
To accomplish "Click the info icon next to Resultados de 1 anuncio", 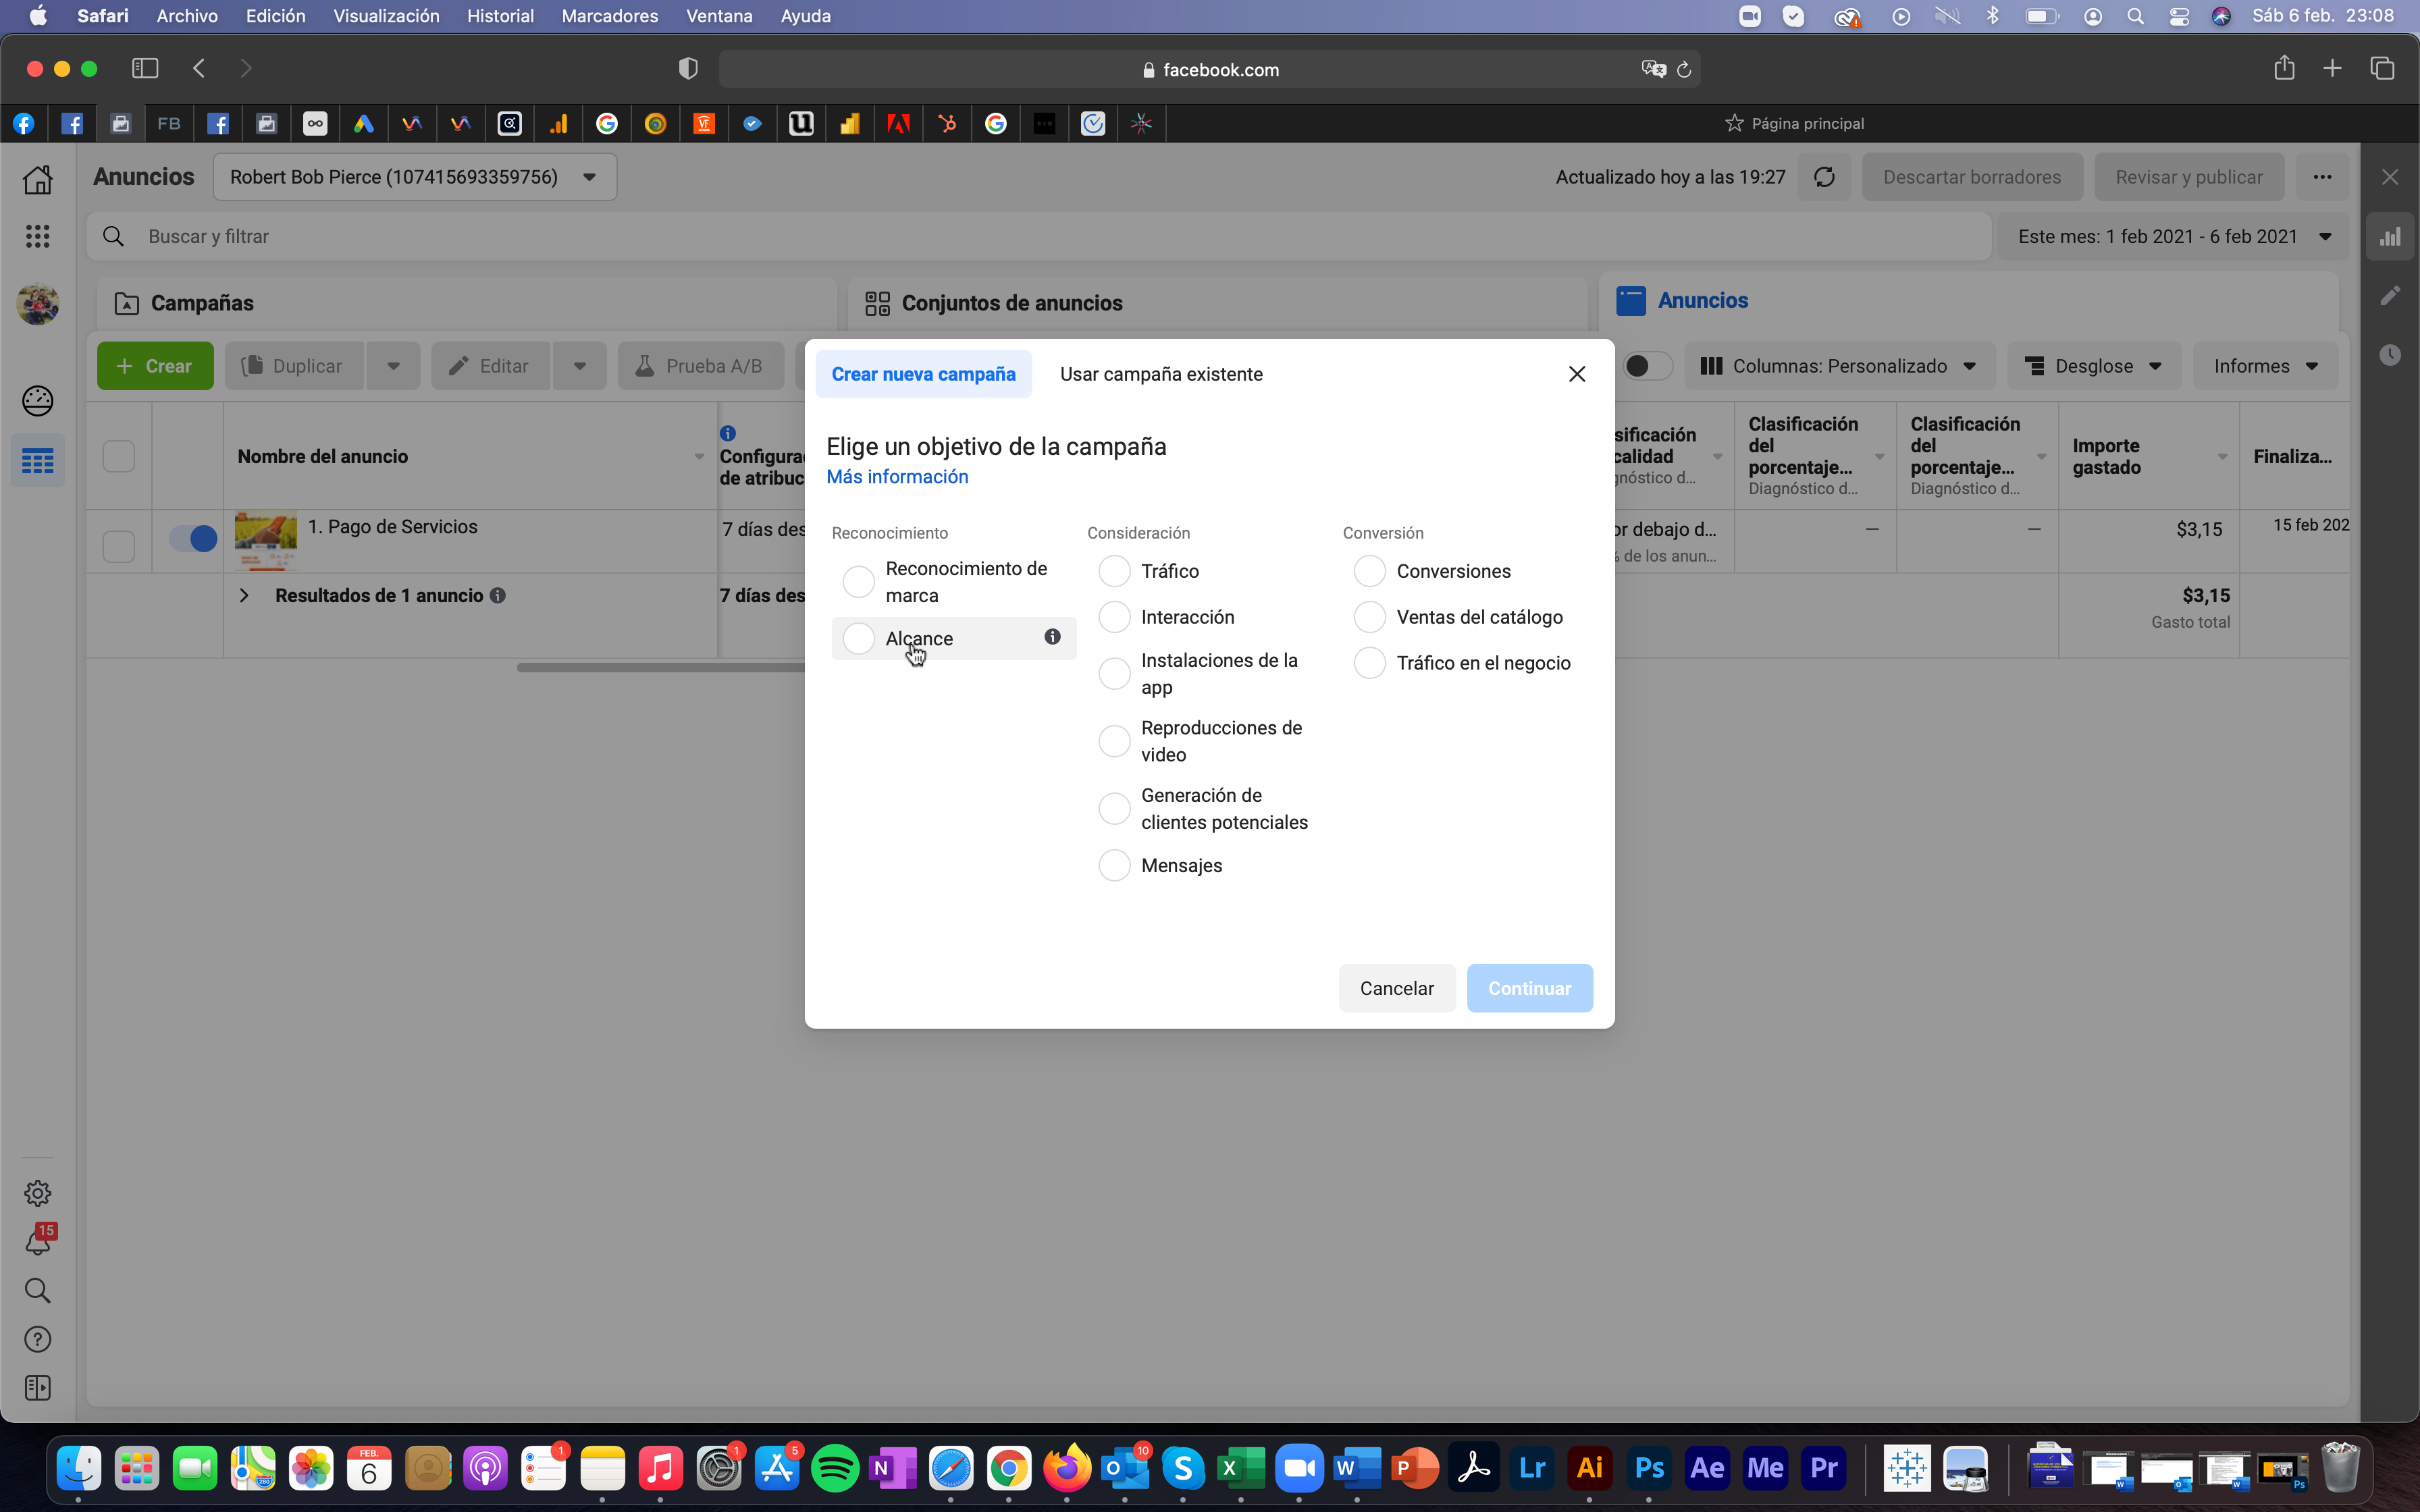I will [x=497, y=595].
